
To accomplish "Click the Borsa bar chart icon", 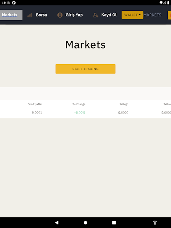I will (29, 15).
